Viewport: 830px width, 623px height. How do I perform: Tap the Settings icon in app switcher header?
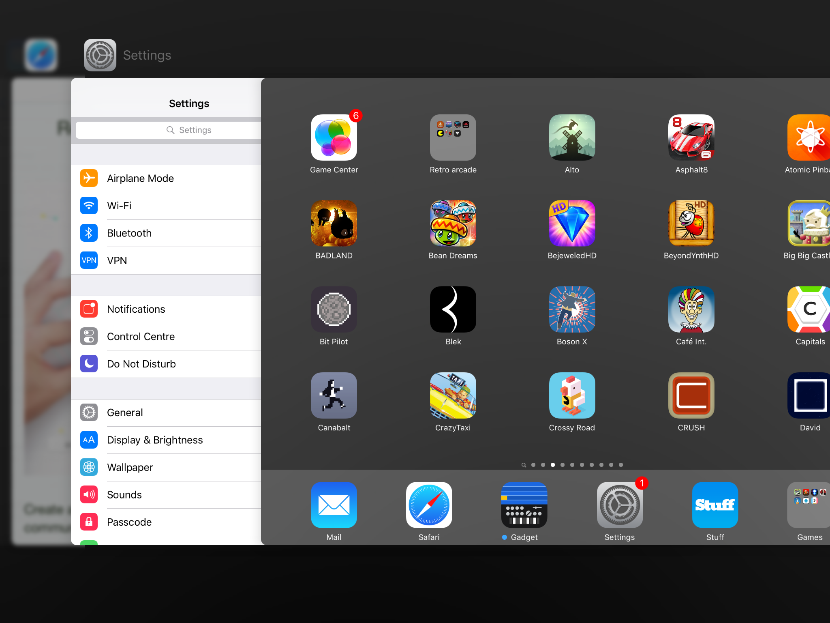[100, 55]
